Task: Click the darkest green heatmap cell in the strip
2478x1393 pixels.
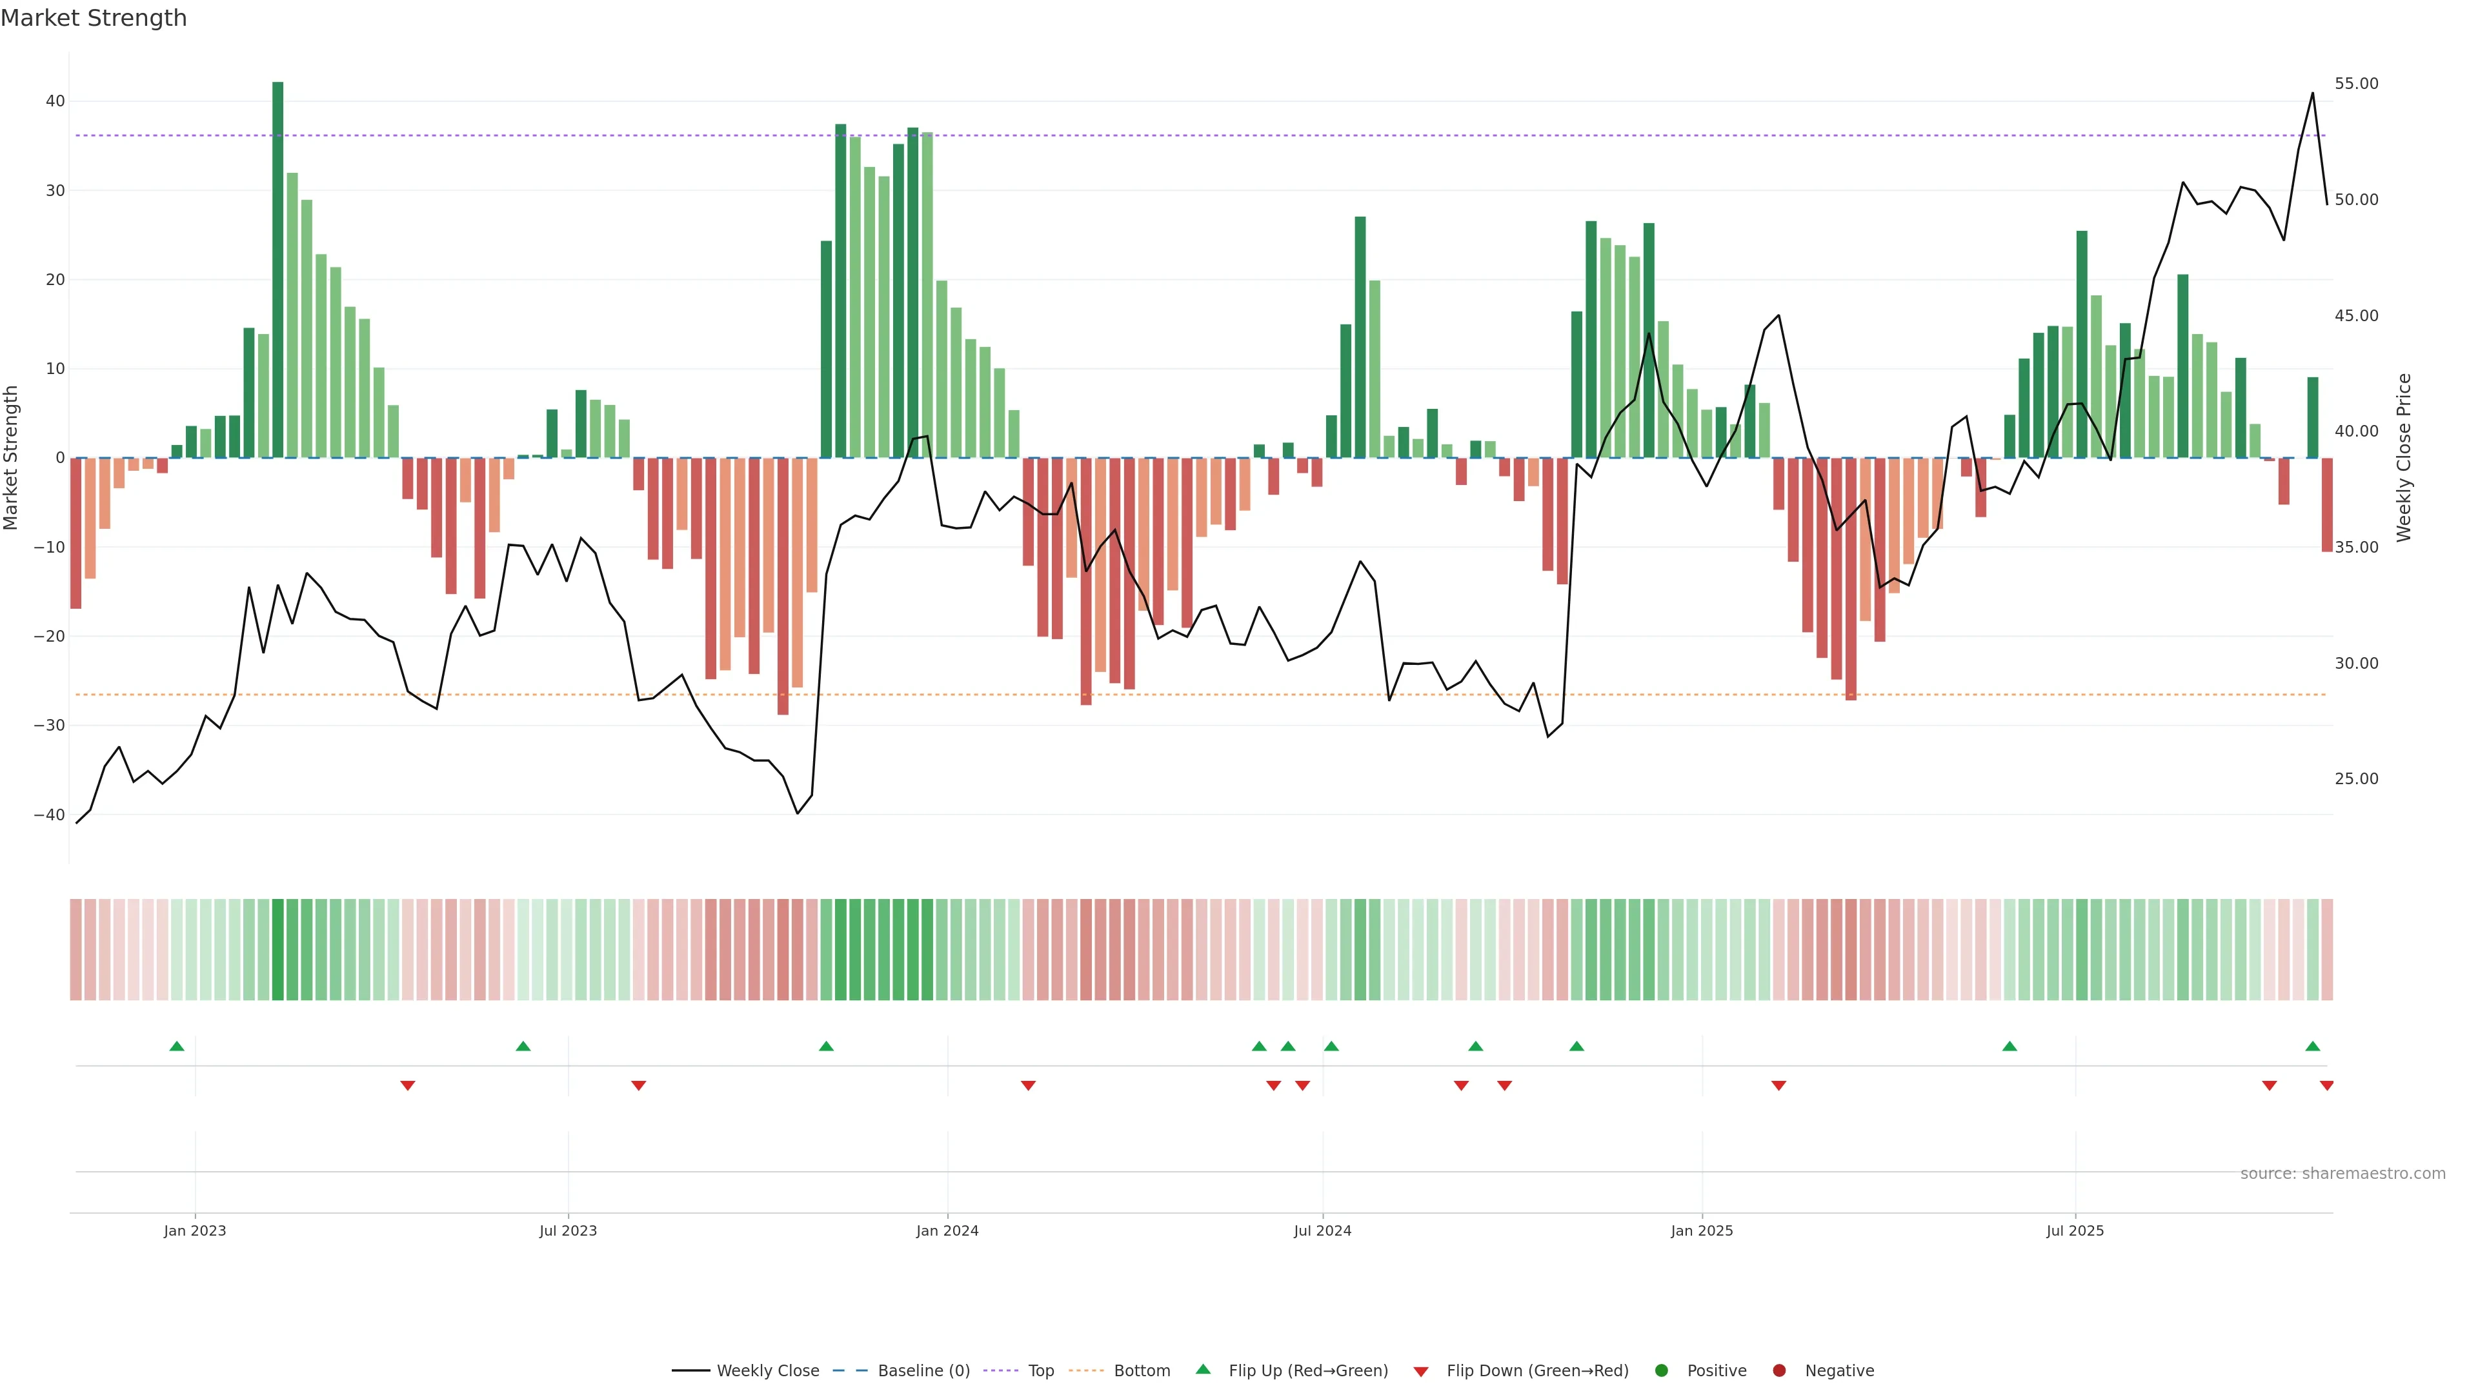Action: coord(278,950)
